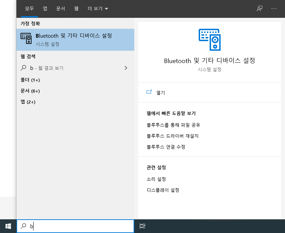The width and height of the screenshot is (285, 233).
Task: Switch to the 앱 tab
Action: tap(45, 9)
